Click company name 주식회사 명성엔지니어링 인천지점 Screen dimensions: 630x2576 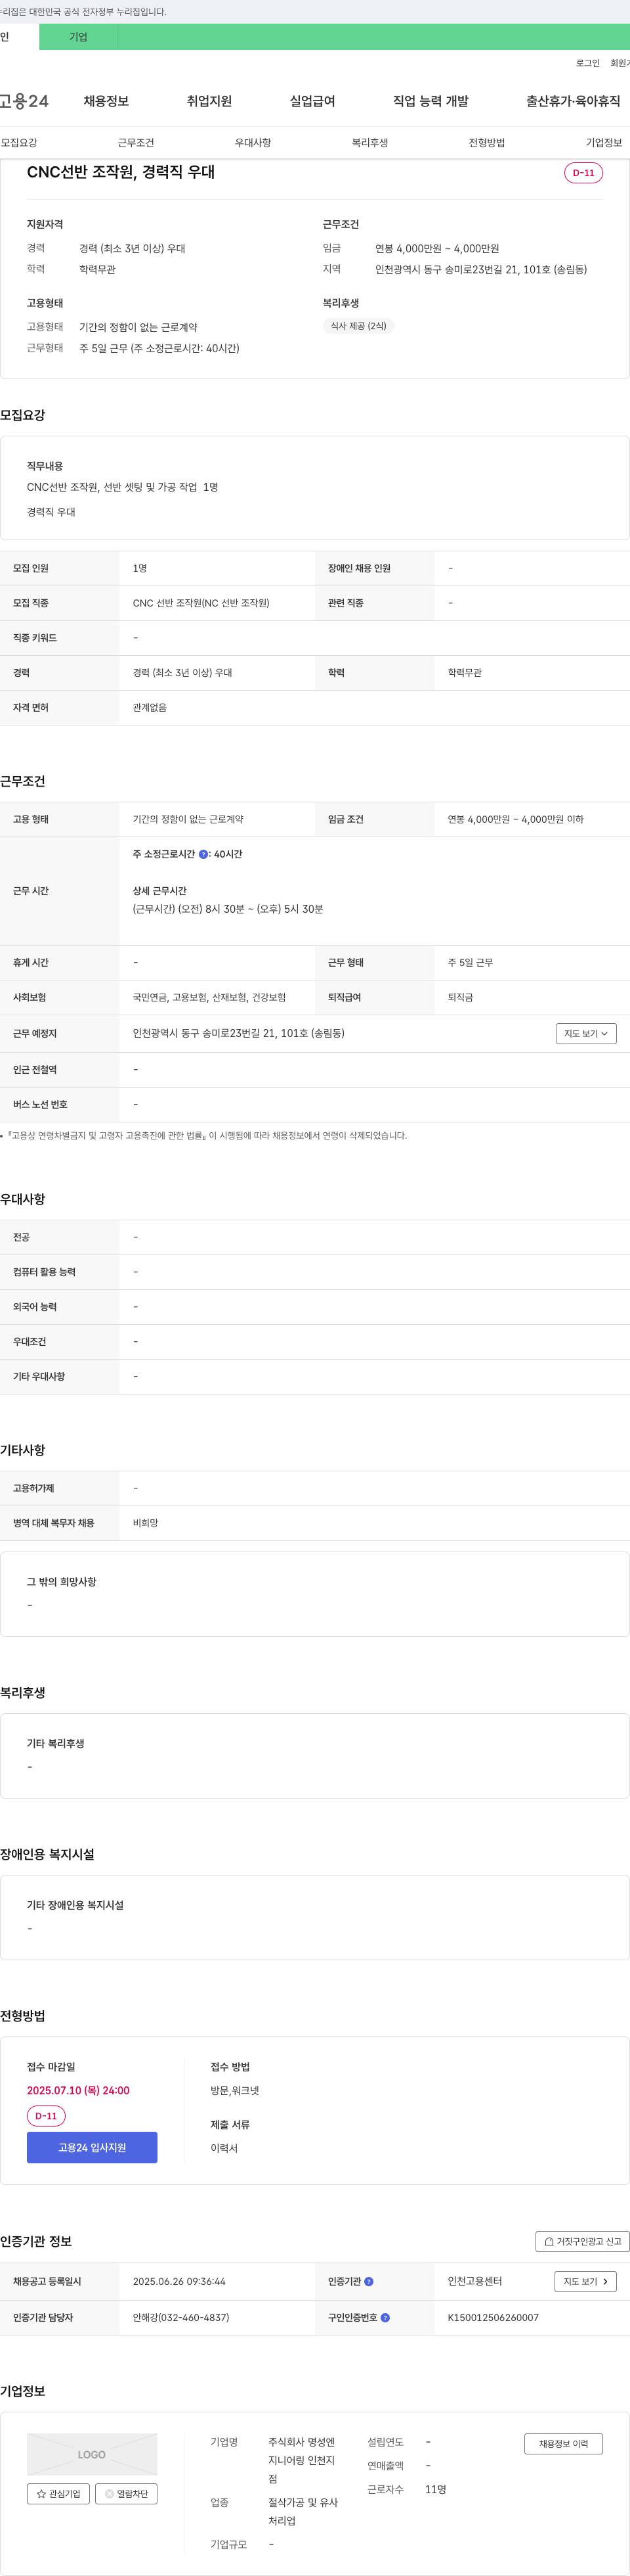(301, 2460)
